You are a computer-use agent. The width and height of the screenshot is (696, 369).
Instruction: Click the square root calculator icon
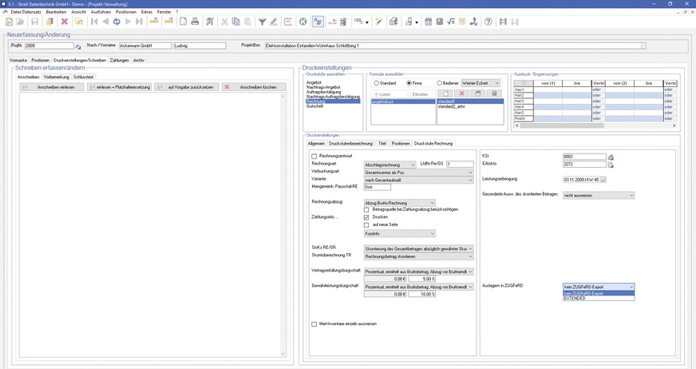pos(453,22)
